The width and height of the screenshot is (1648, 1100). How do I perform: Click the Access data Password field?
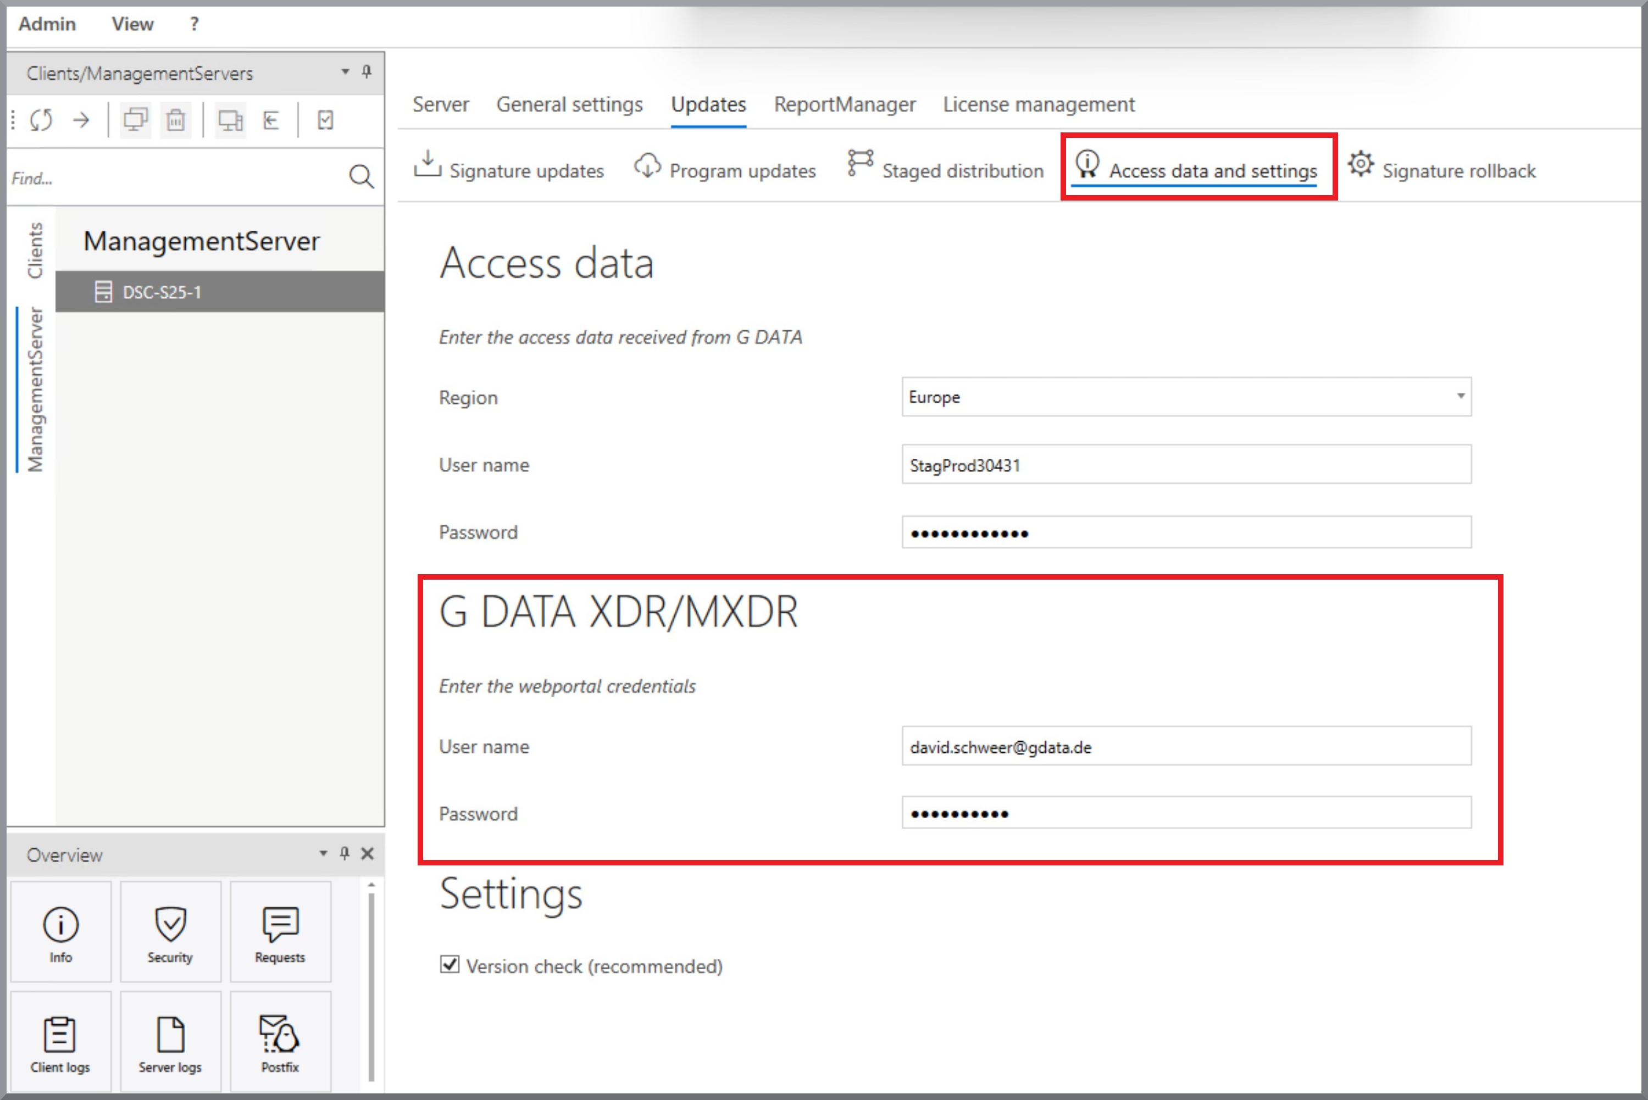point(1186,532)
